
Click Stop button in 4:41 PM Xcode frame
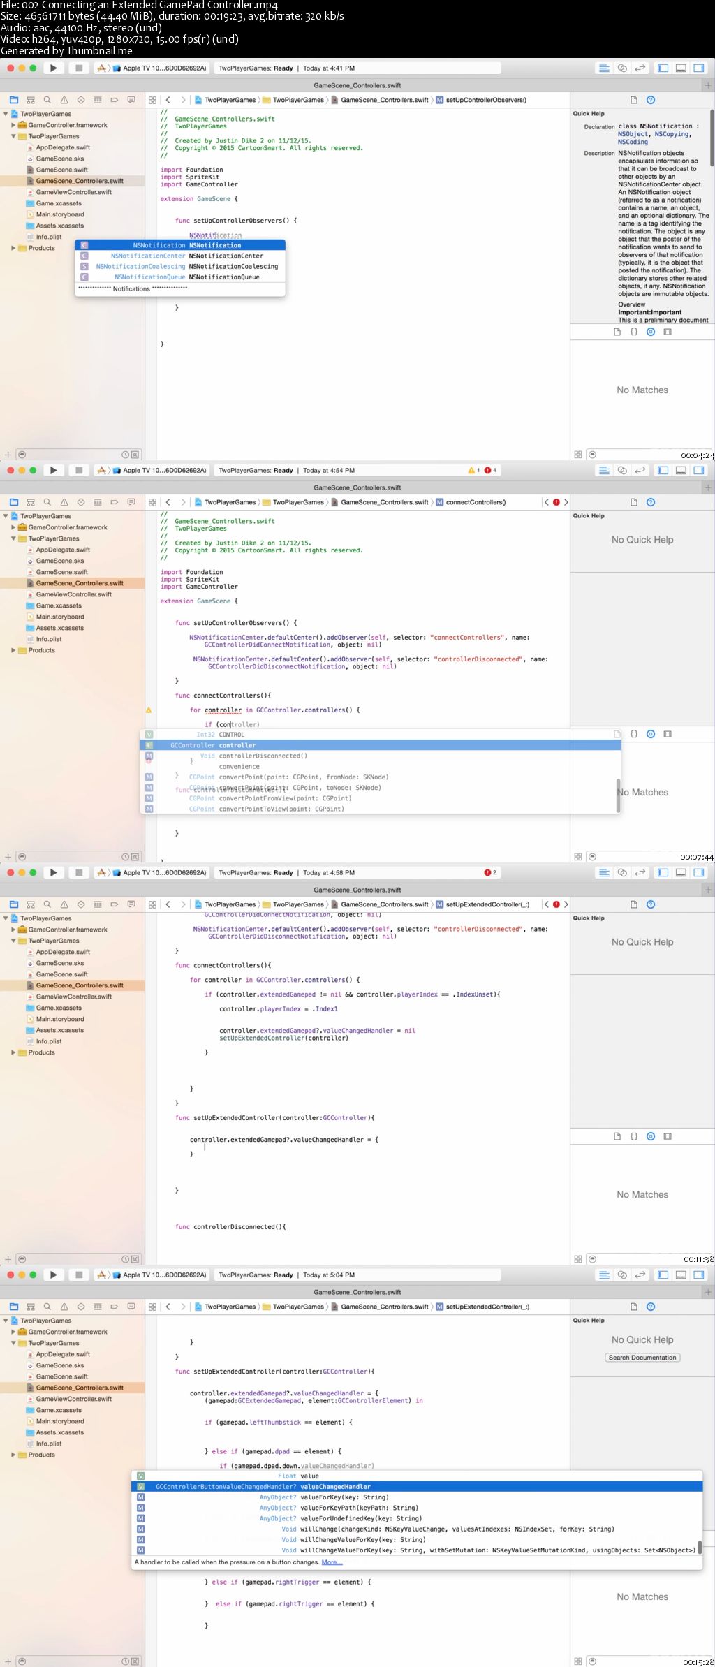[x=79, y=68]
